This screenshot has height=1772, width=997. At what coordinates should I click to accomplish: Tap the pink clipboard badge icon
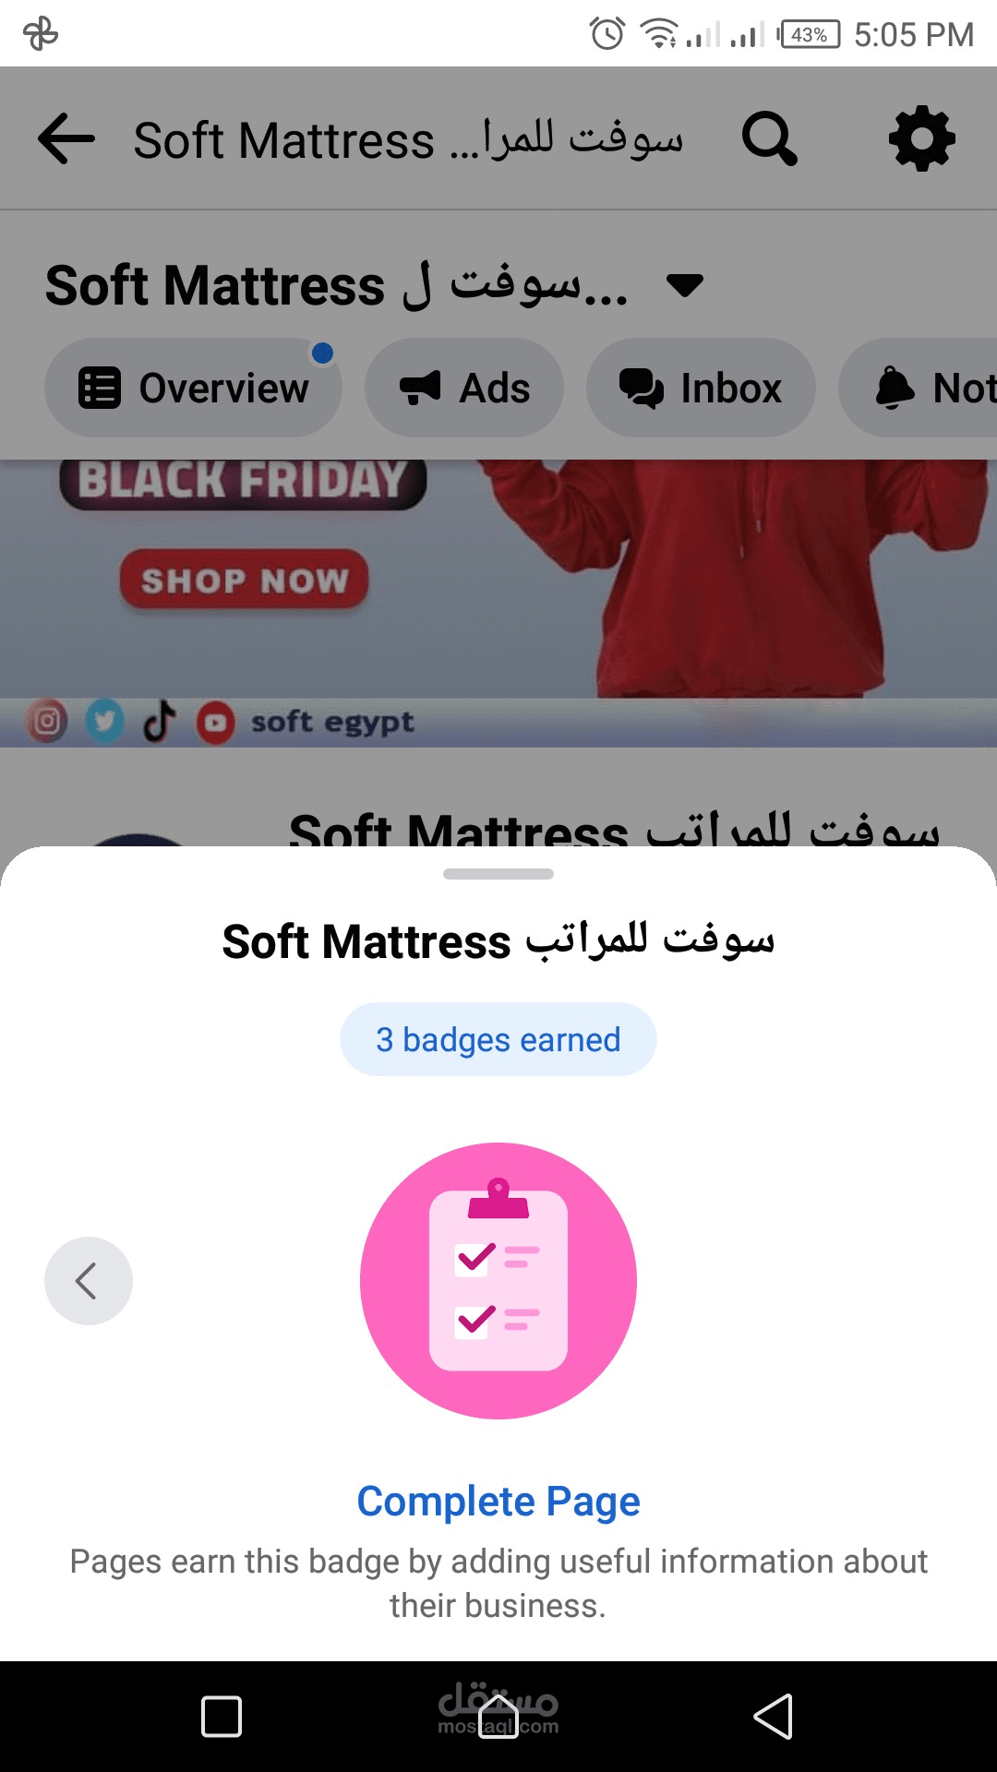498,1281
